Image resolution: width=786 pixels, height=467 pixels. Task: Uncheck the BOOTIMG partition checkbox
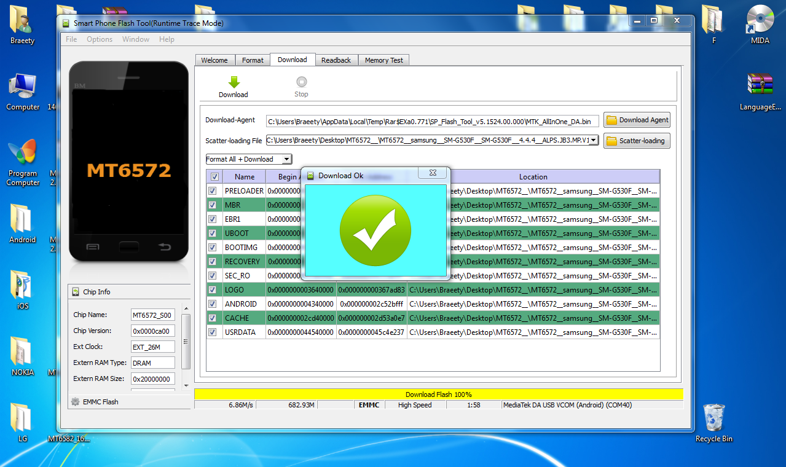213,248
